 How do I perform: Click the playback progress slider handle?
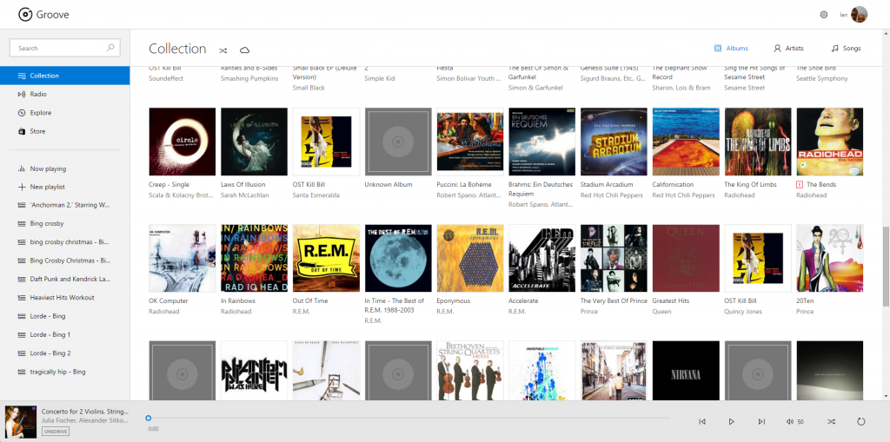pos(148,419)
